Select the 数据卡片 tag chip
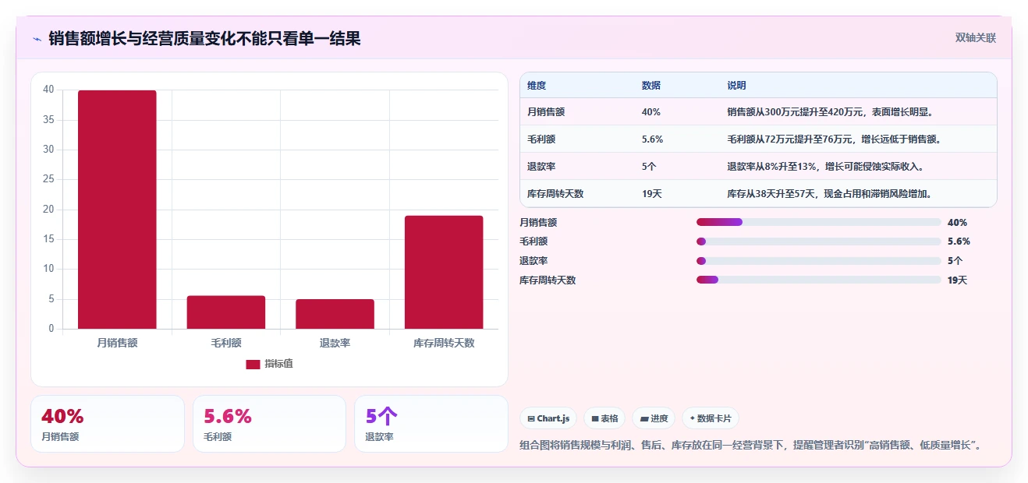This screenshot has height=483, width=1028. click(x=711, y=418)
